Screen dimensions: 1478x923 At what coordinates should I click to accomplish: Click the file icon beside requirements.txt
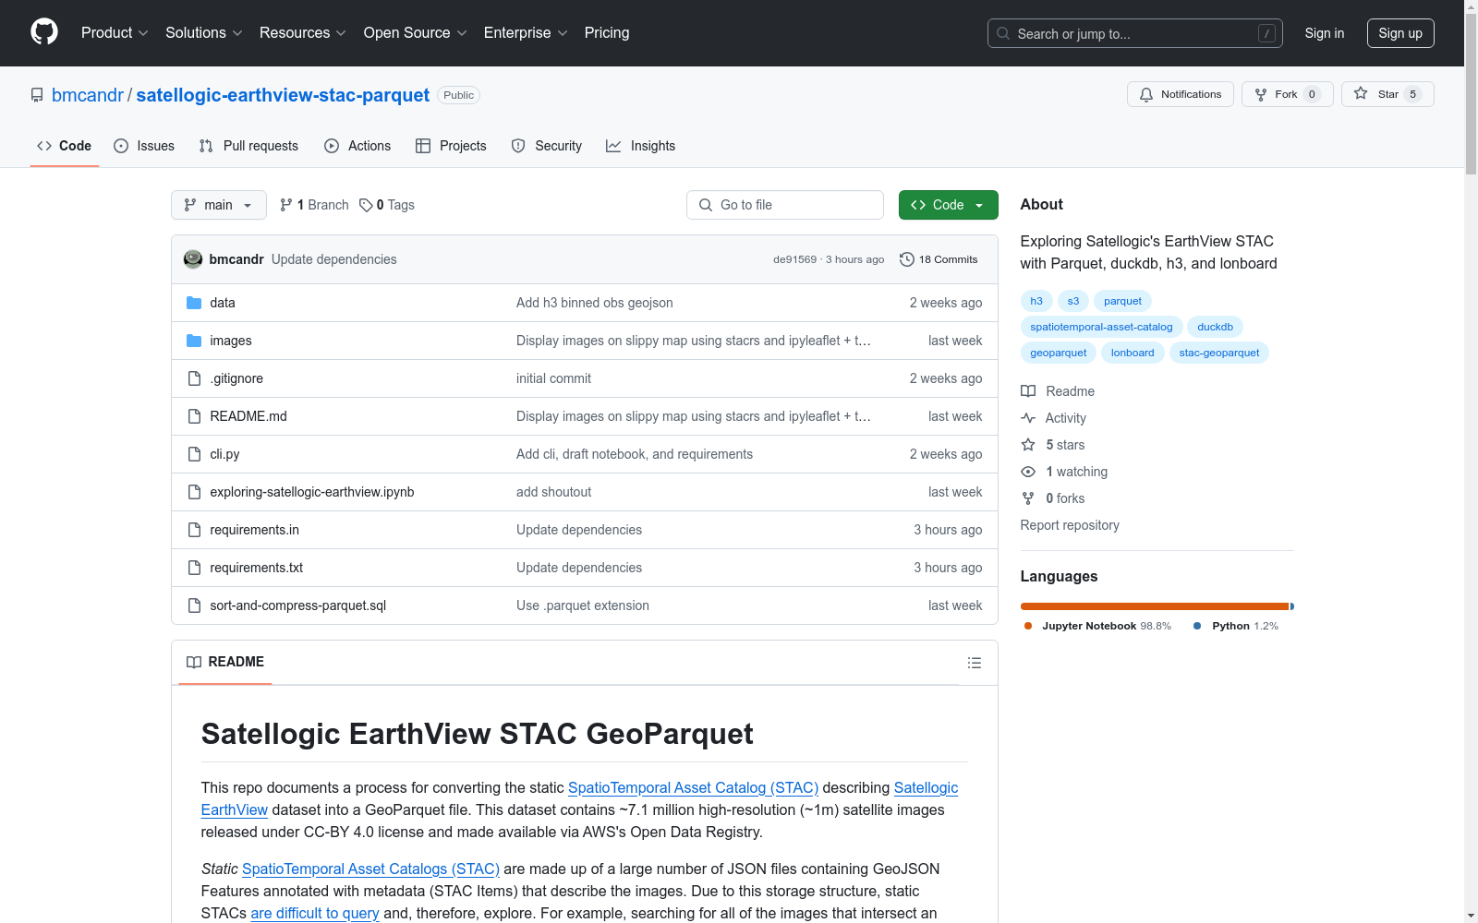pyautogui.click(x=194, y=568)
